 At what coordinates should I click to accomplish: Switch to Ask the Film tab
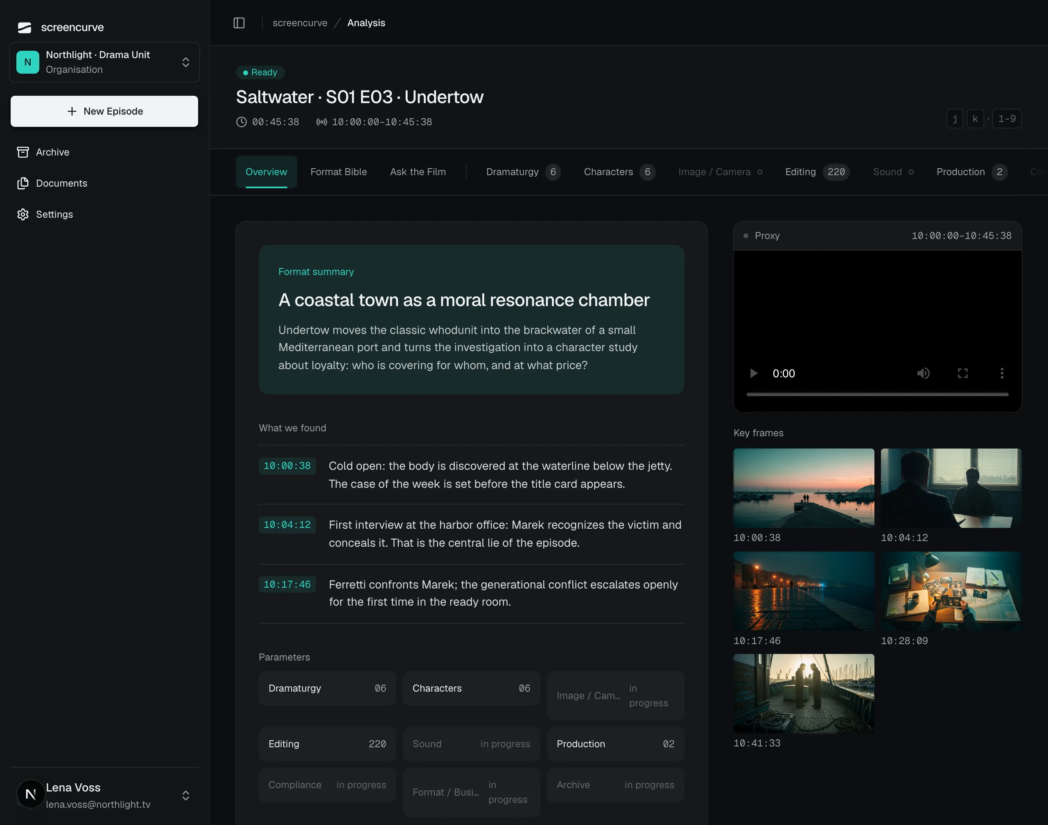pos(418,172)
